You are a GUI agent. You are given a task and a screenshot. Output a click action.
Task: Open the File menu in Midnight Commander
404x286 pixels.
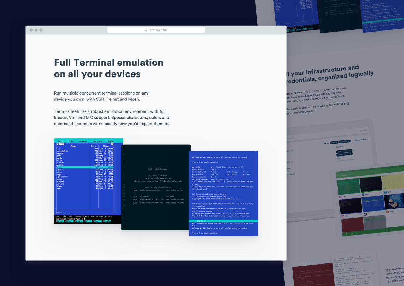(x=71, y=141)
